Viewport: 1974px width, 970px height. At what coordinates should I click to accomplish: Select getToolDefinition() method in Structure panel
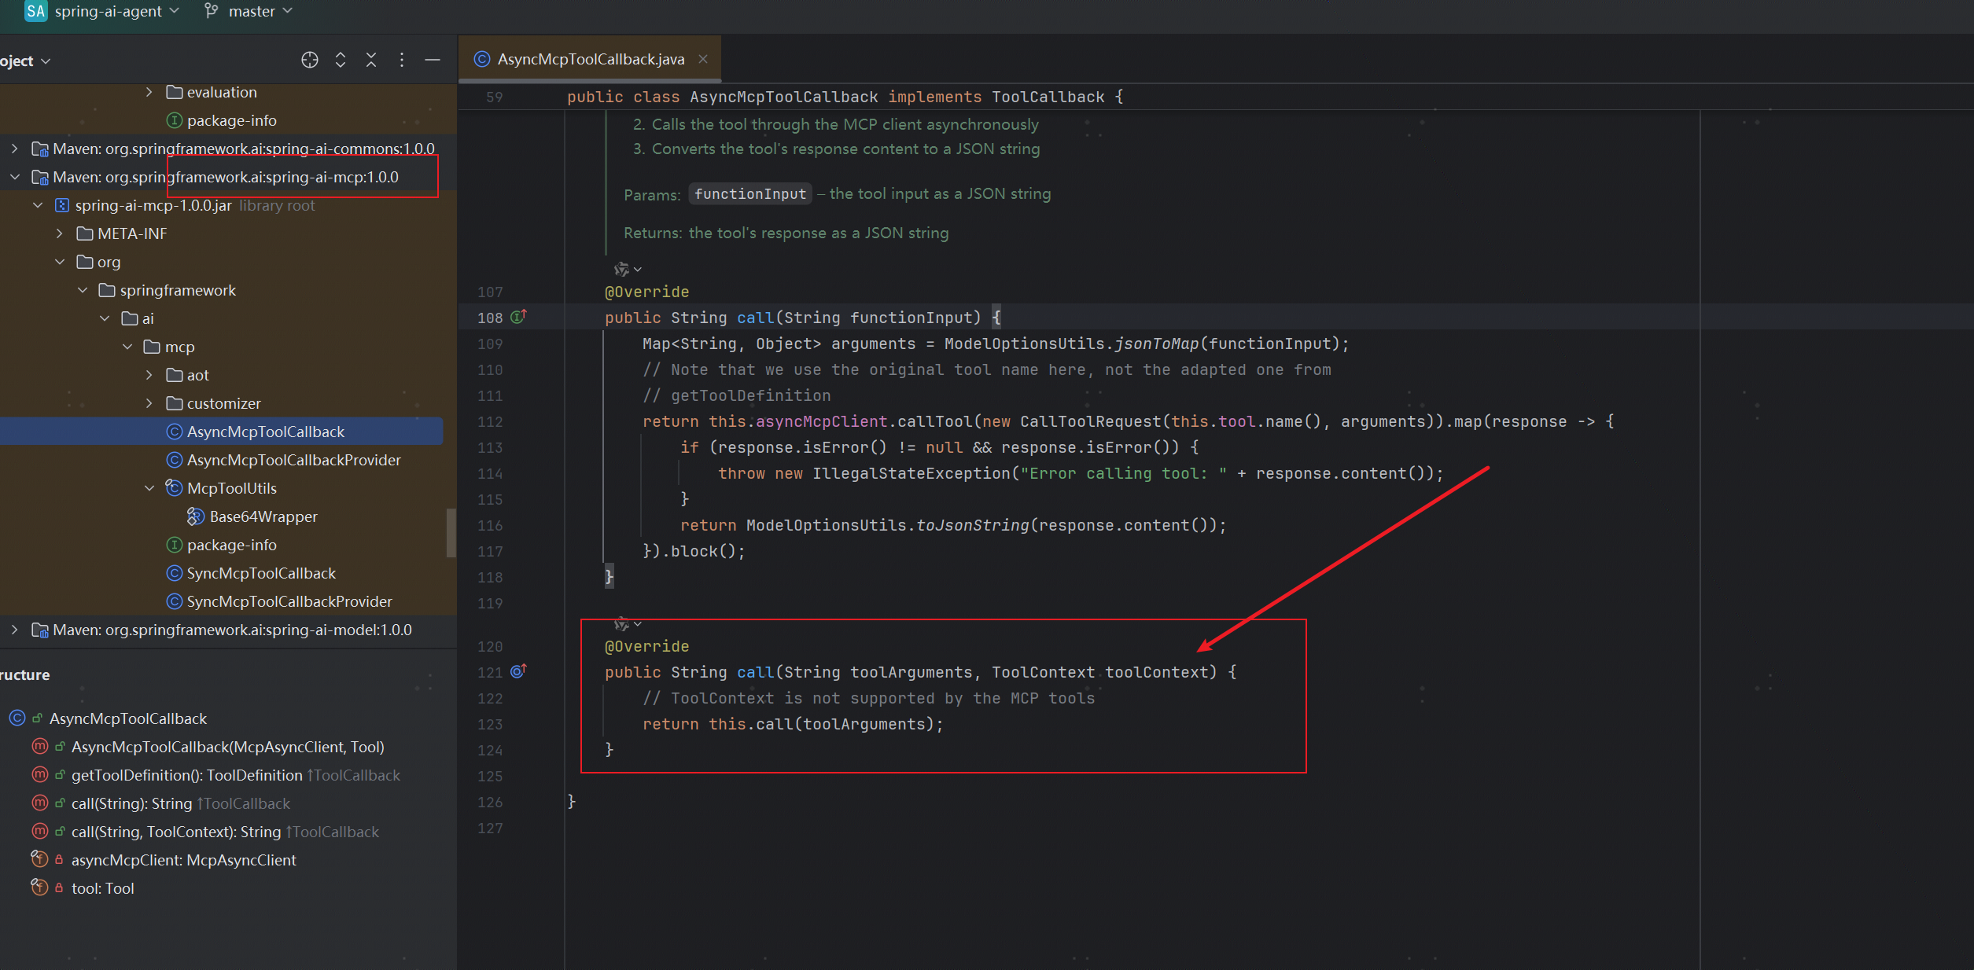point(186,775)
